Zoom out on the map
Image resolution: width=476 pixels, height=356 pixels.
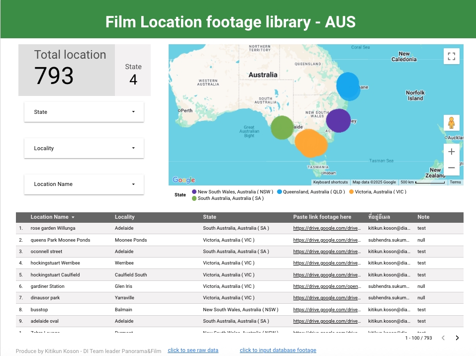coord(451,168)
